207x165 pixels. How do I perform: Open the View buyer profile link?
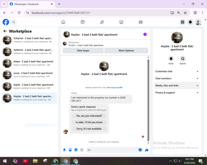(x=114, y=87)
